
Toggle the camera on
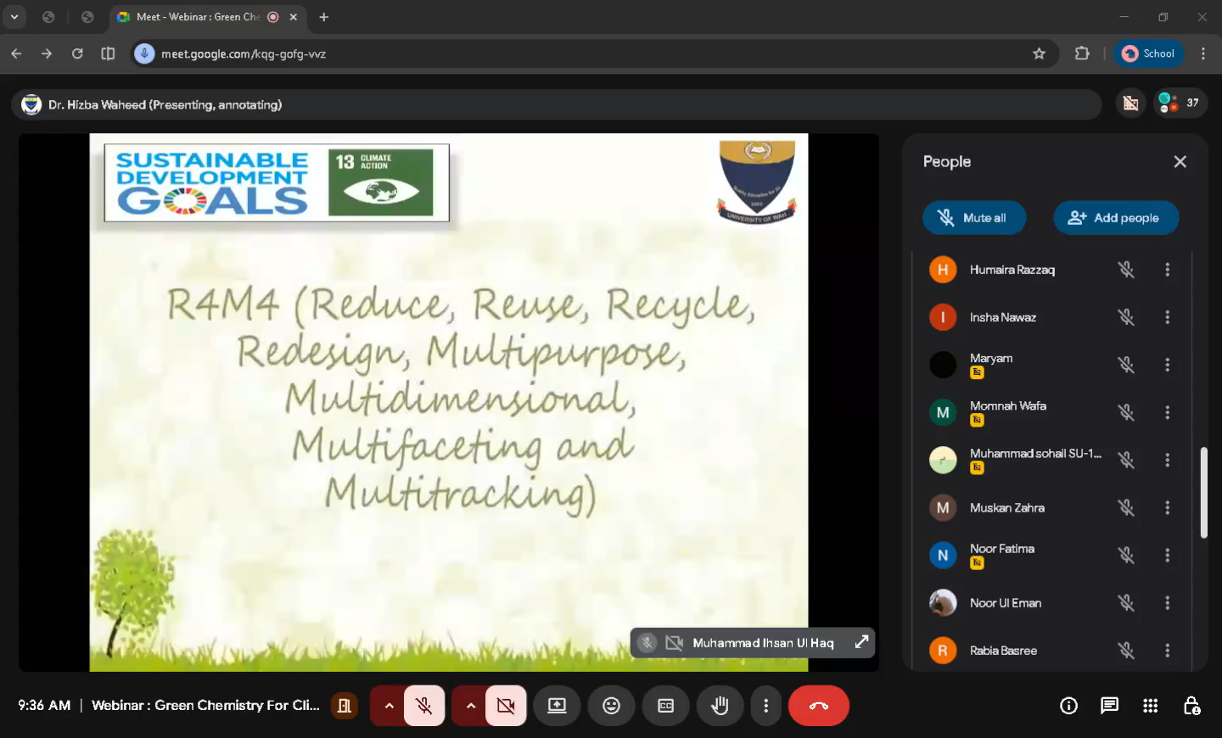(x=506, y=706)
